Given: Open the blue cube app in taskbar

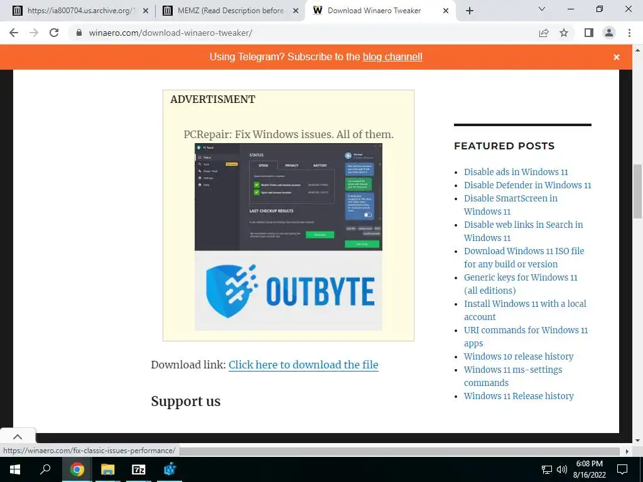Looking at the screenshot, I should click(170, 469).
